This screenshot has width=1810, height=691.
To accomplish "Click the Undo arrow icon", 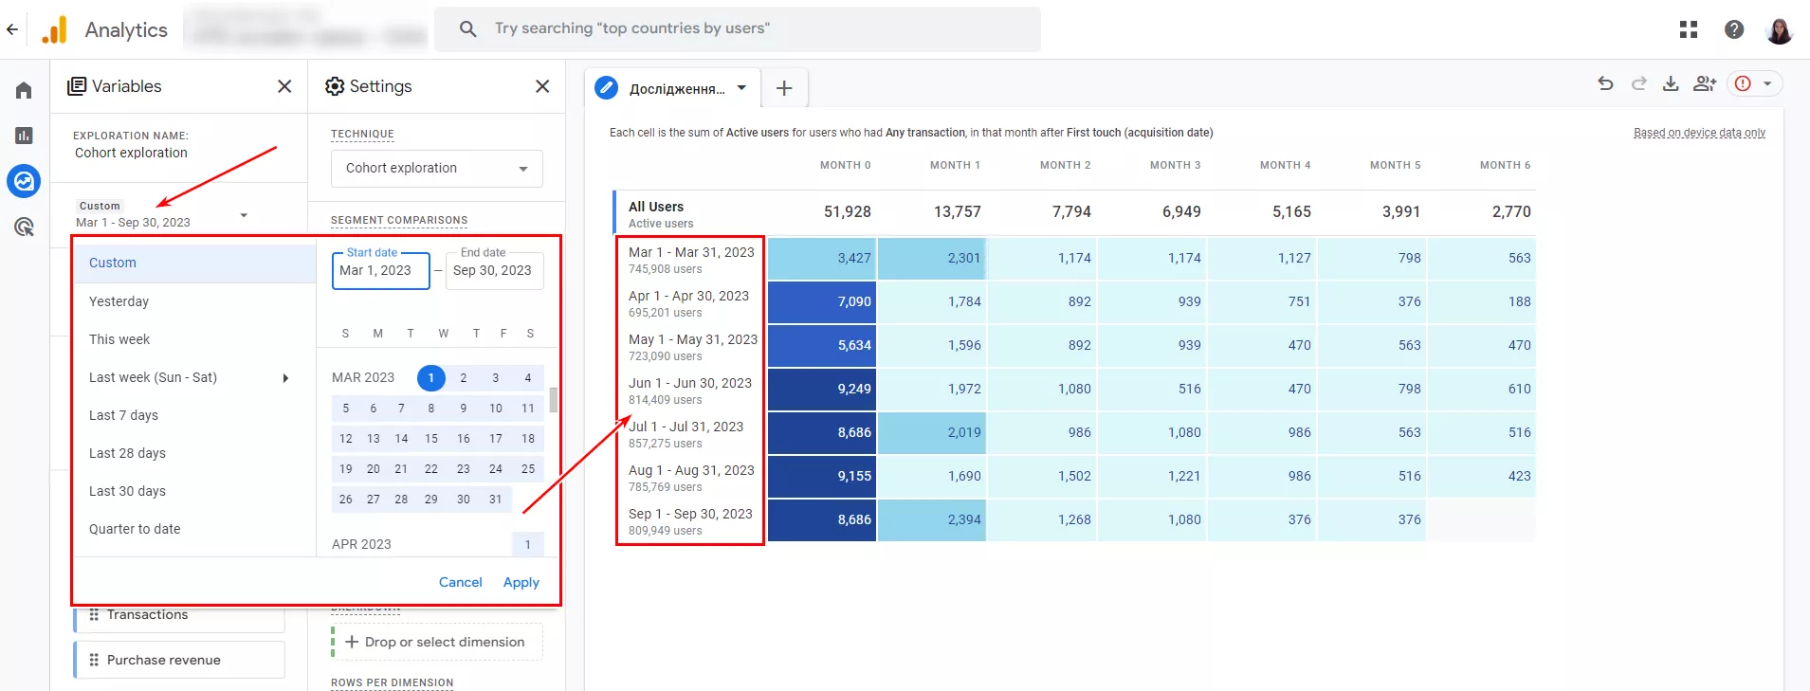I will click(1605, 83).
